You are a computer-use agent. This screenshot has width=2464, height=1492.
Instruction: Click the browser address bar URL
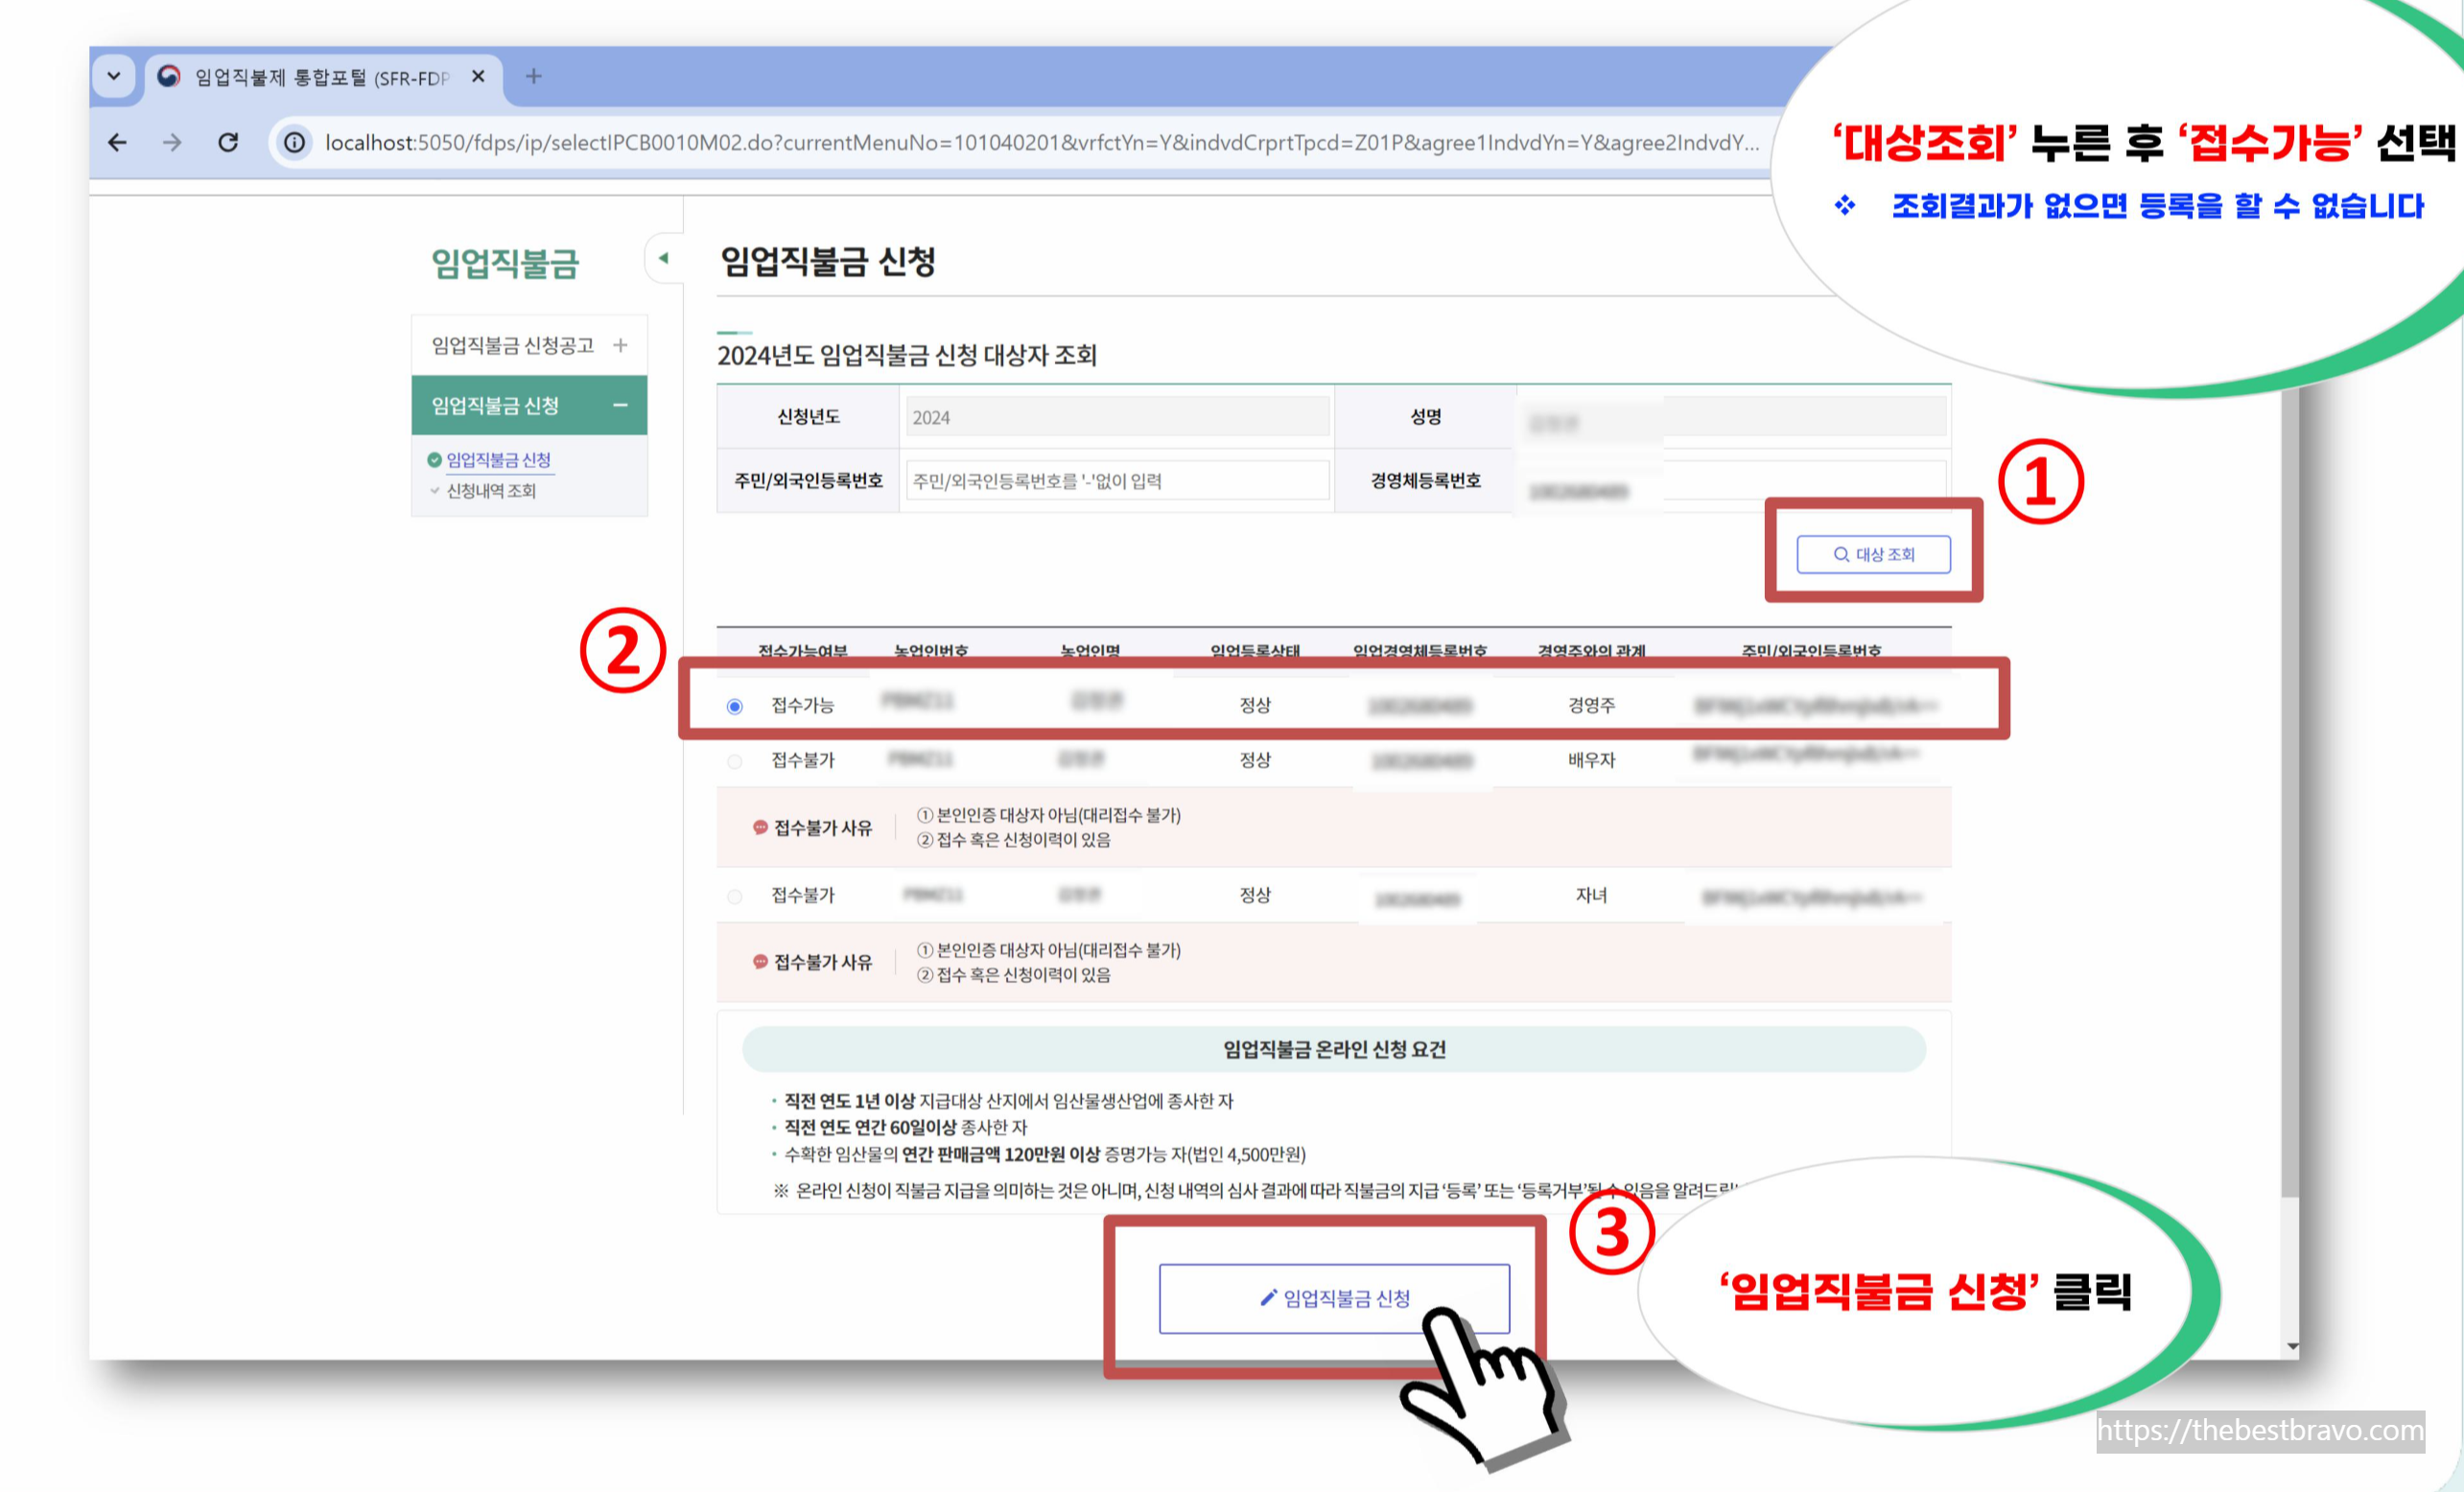pyautogui.click(x=1040, y=142)
